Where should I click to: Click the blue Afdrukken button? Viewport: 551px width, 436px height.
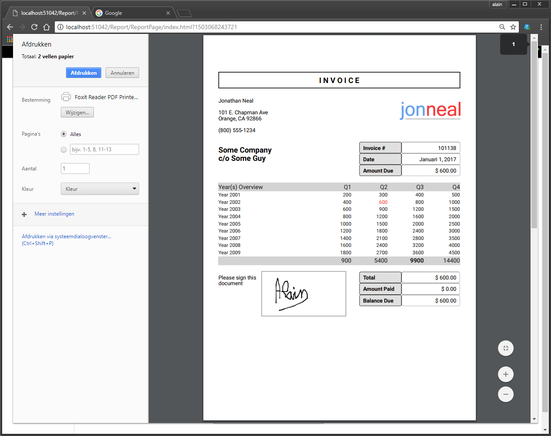click(x=83, y=73)
